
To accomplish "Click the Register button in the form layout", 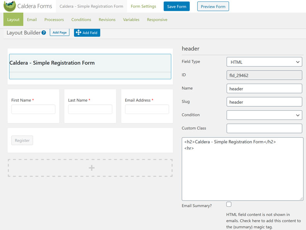I will [x=22, y=140].
